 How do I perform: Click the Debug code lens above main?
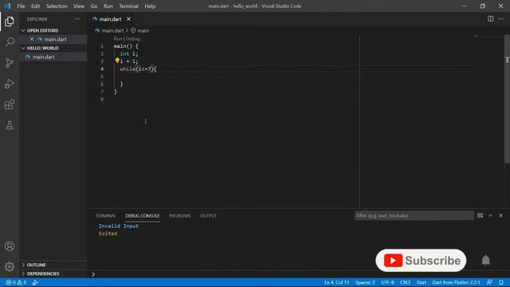(x=133, y=39)
